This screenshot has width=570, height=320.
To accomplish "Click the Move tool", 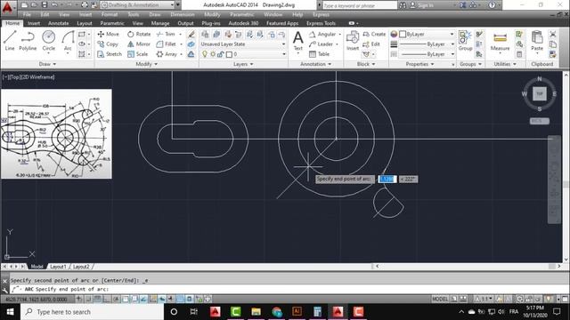I will click(x=109, y=34).
